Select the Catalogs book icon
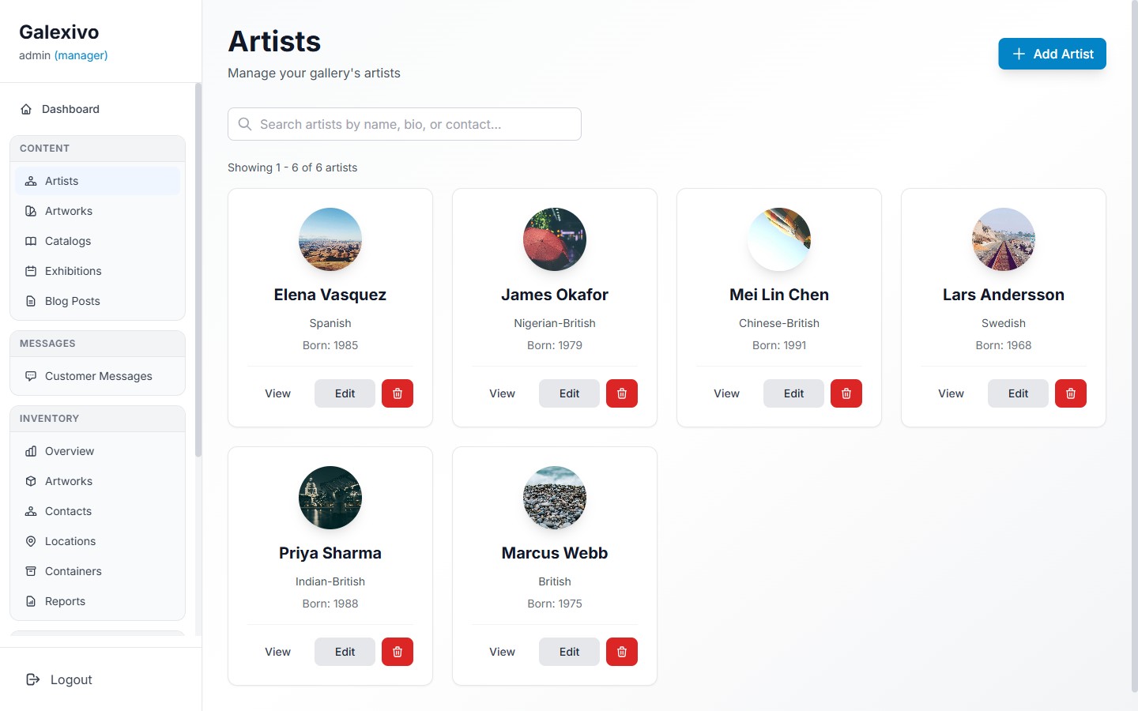This screenshot has height=711, width=1138. point(30,241)
